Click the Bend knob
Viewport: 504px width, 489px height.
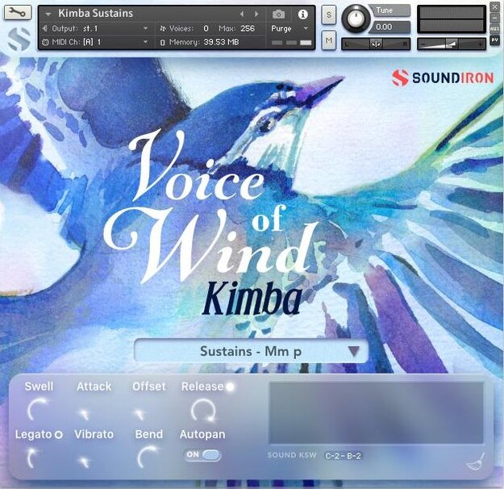point(148,456)
